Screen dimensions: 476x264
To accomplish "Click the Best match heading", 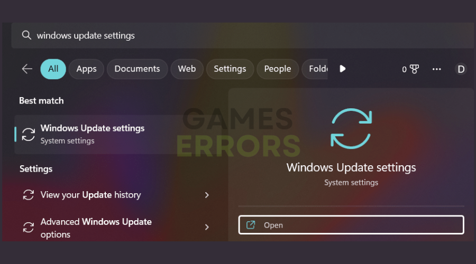I will tap(41, 101).
